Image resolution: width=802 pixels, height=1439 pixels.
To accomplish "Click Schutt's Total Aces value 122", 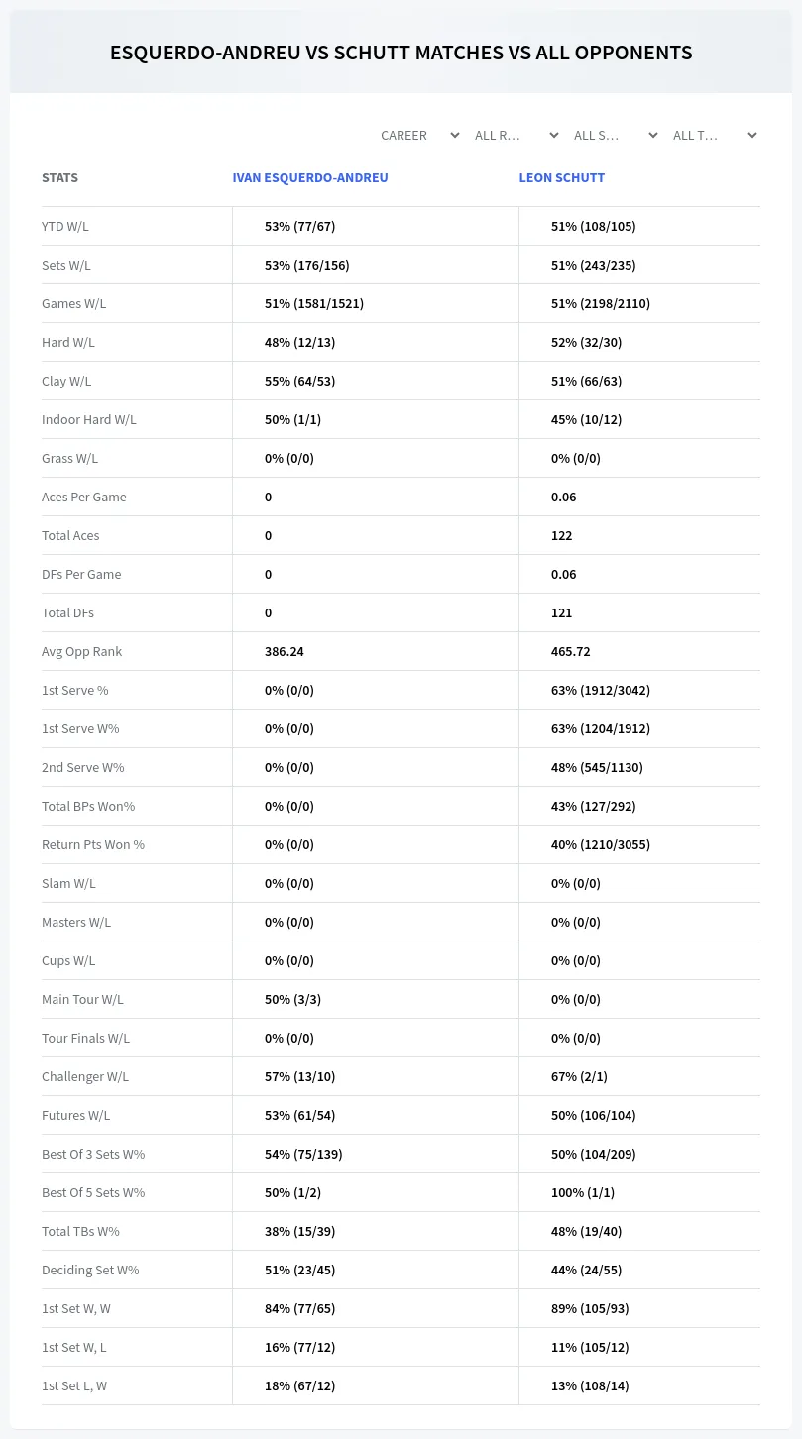I will 561,535.
